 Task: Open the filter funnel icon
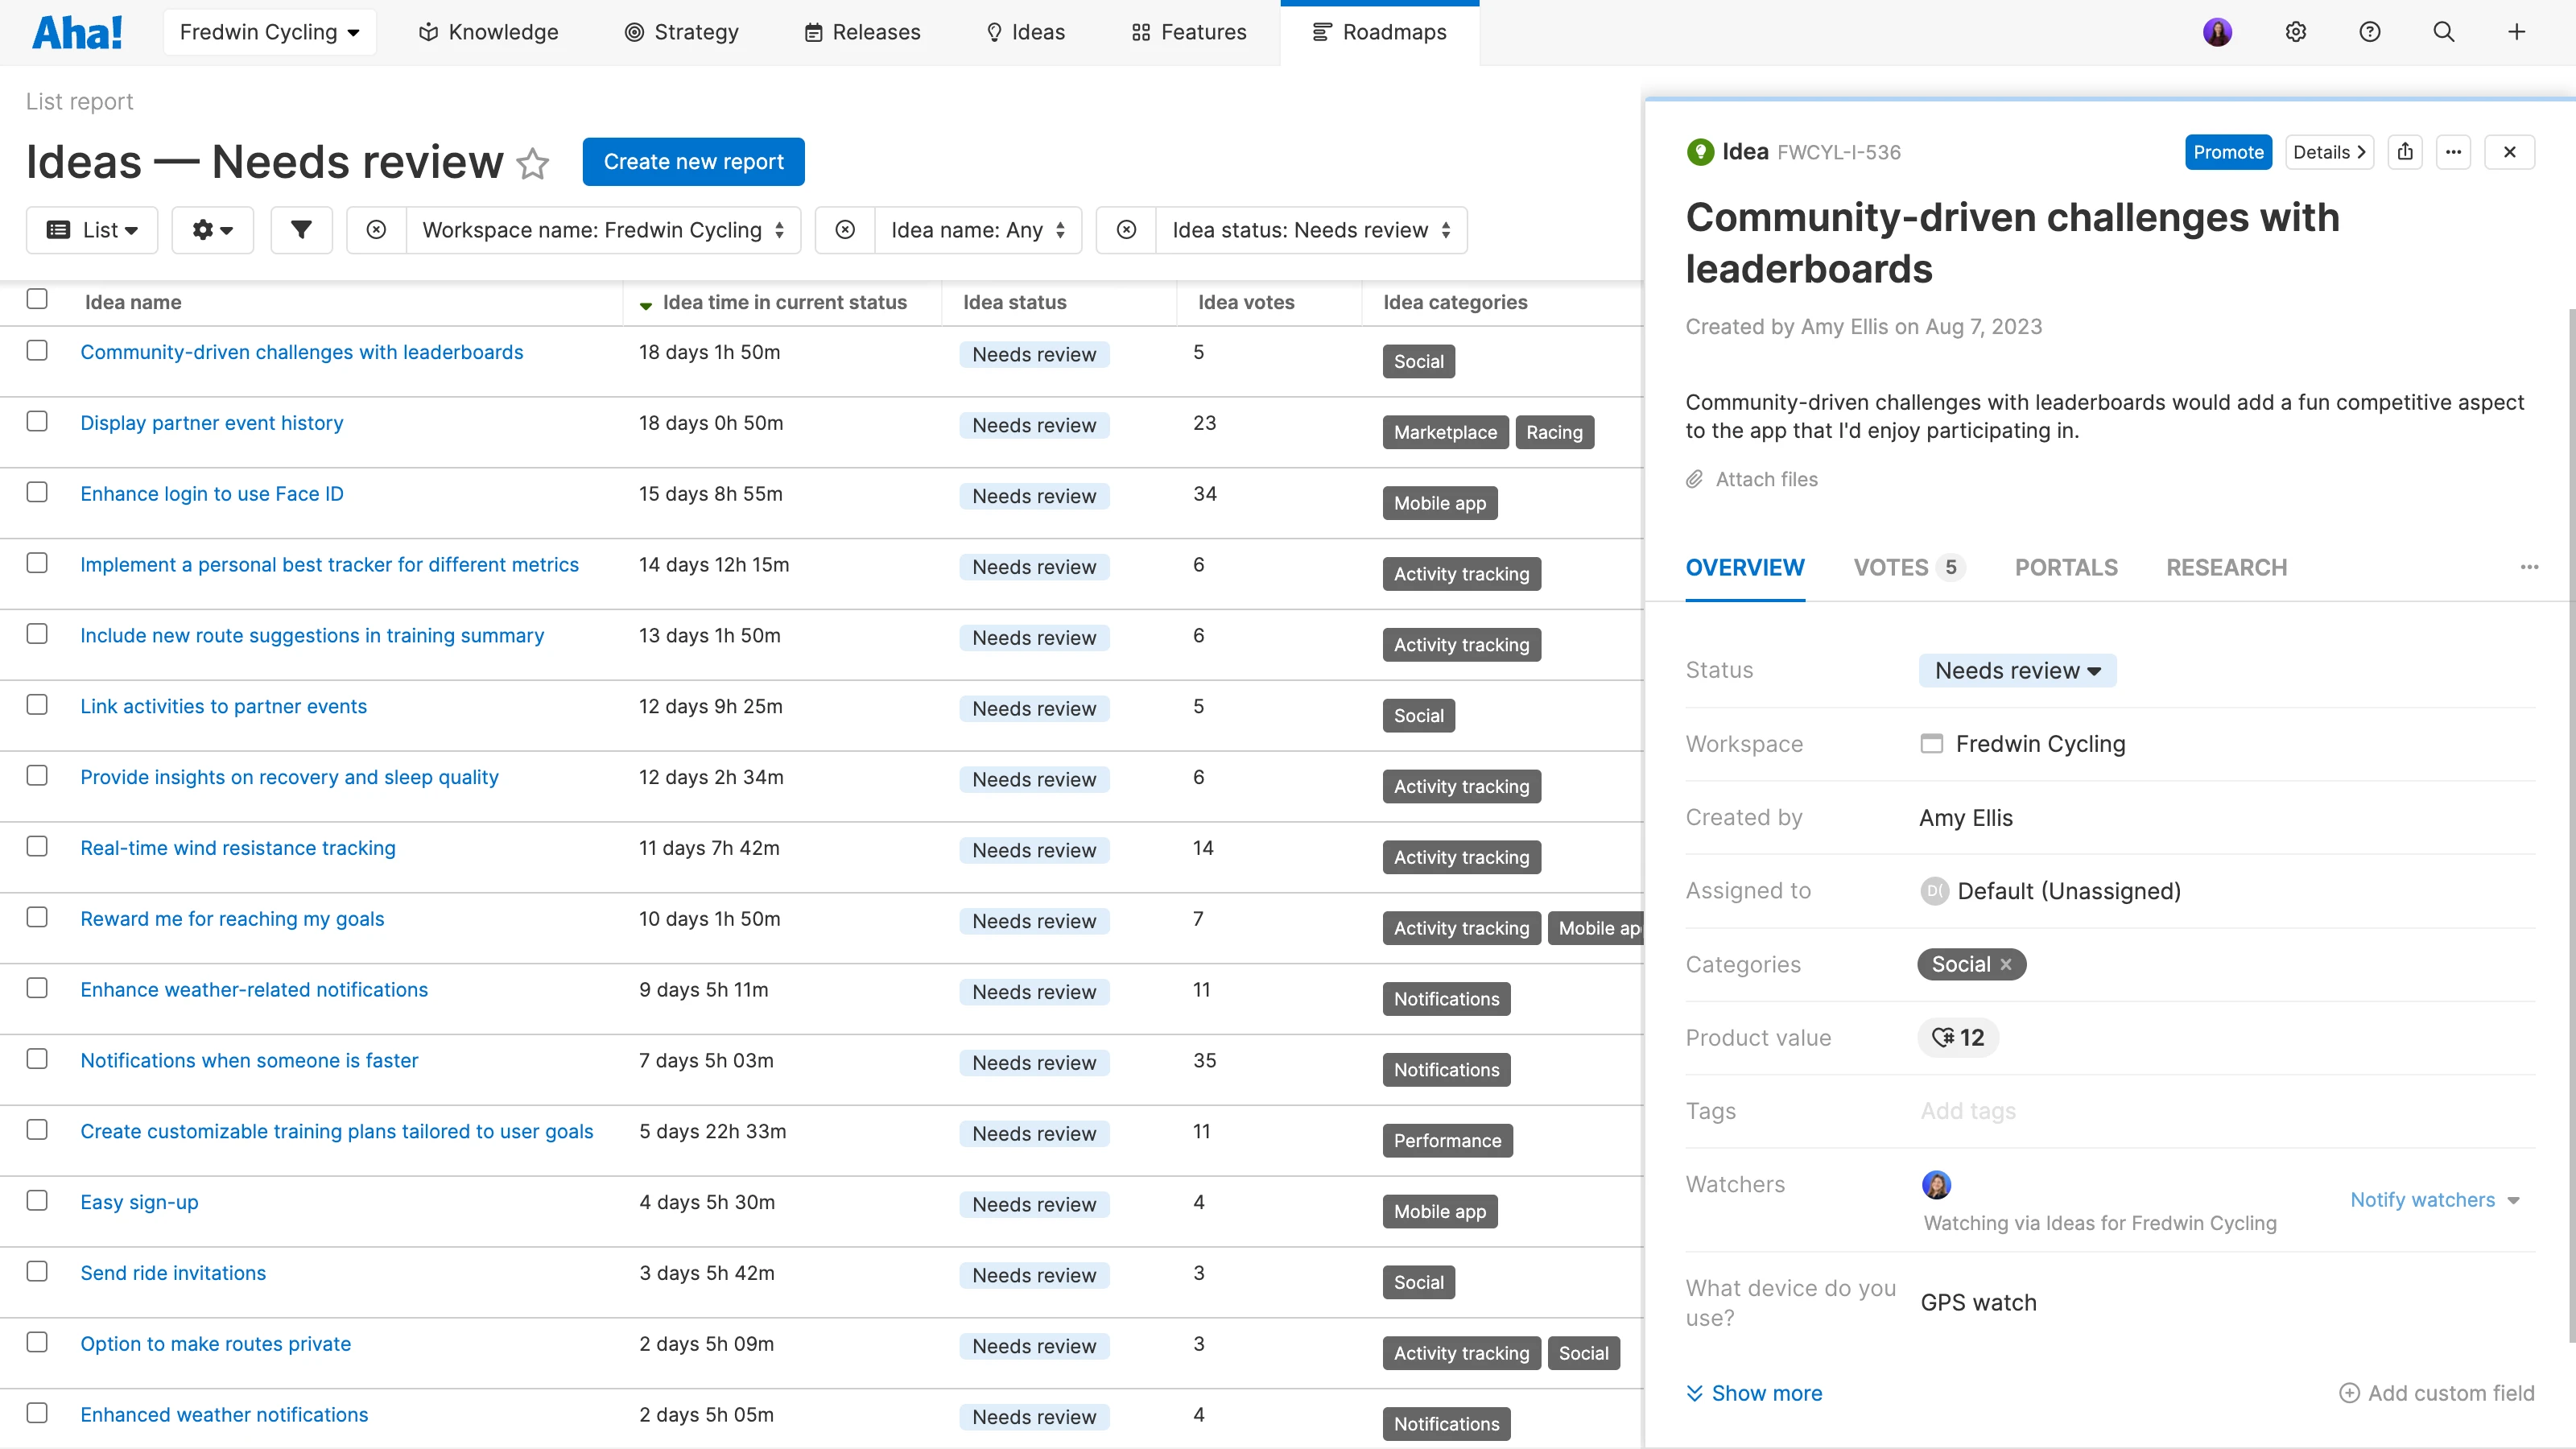point(301,230)
